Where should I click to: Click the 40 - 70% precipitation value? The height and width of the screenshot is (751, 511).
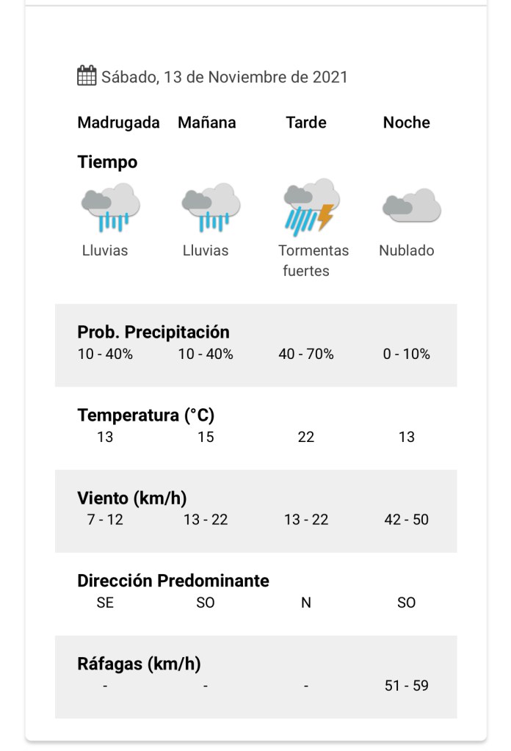pyautogui.click(x=306, y=354)
